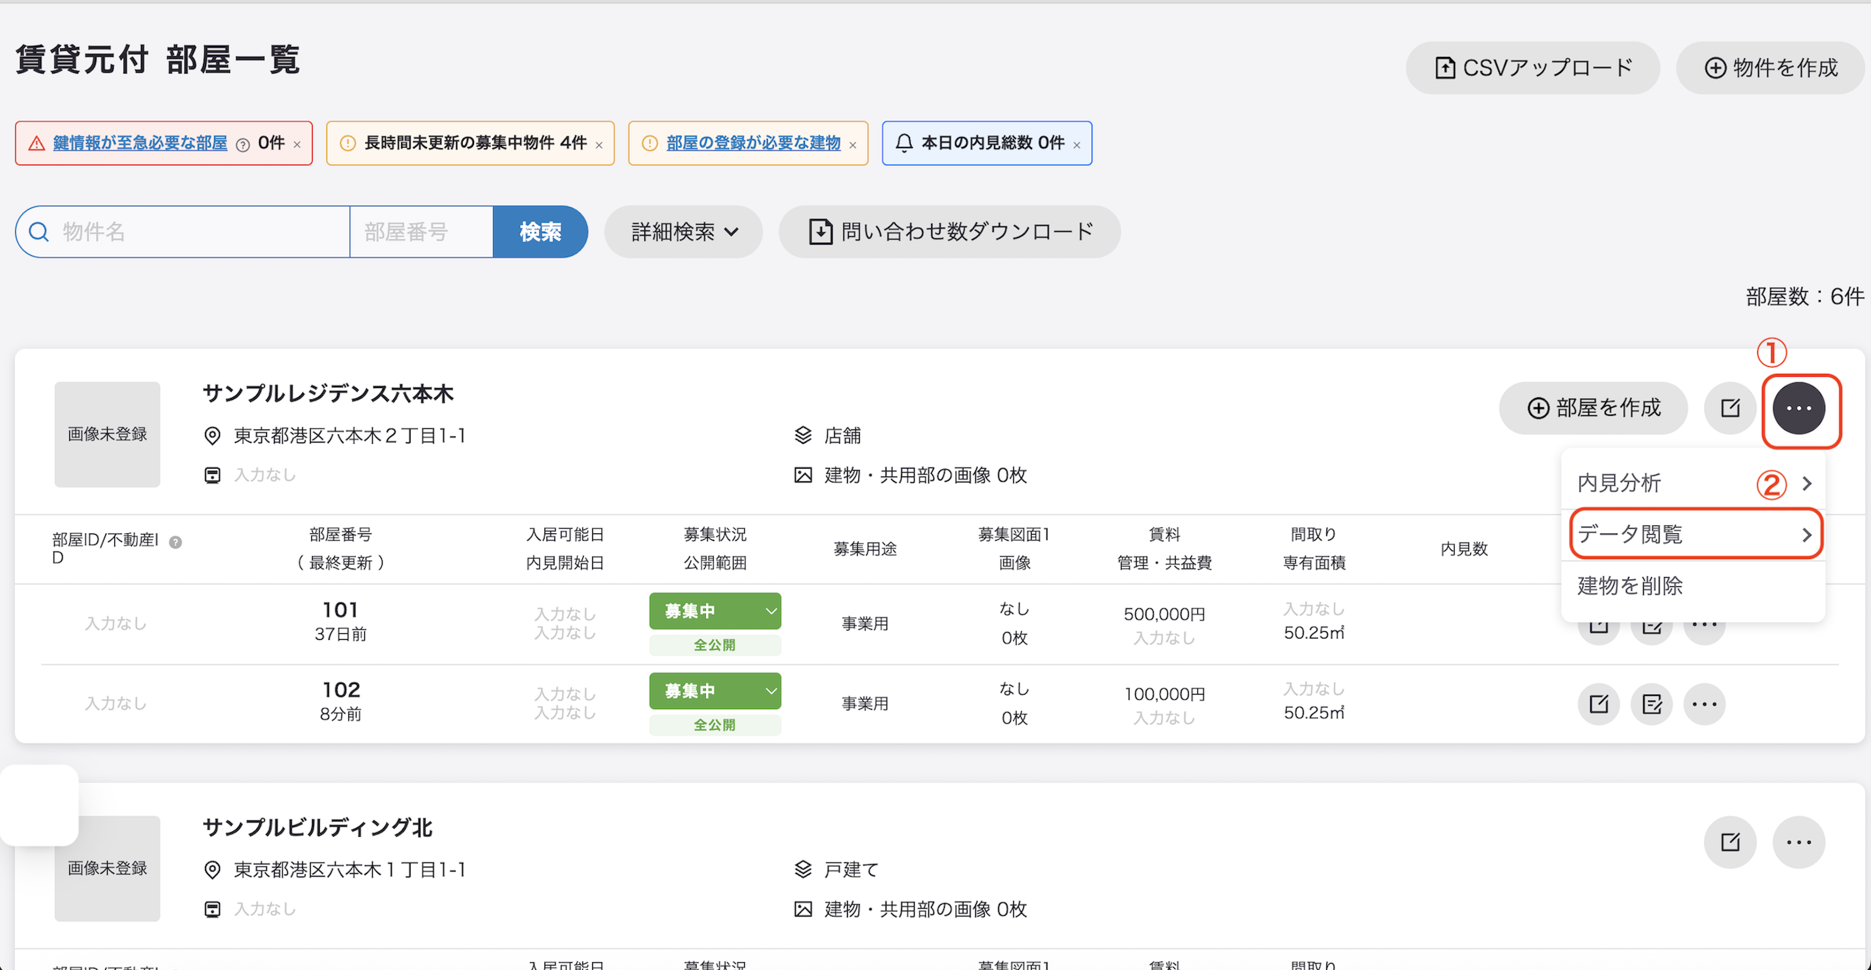Open more options for room 102
The image size is (1871, 970).
(1705, 704)
